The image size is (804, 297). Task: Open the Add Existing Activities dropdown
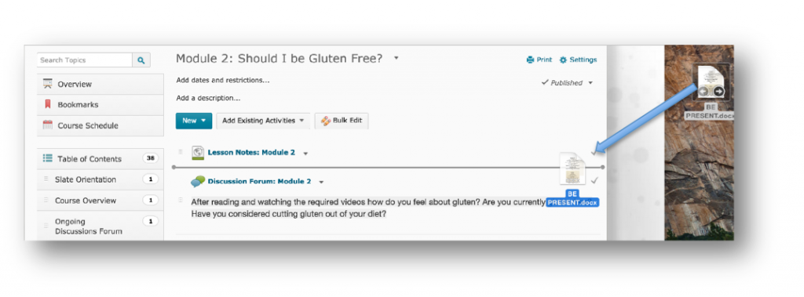[264, 121]
